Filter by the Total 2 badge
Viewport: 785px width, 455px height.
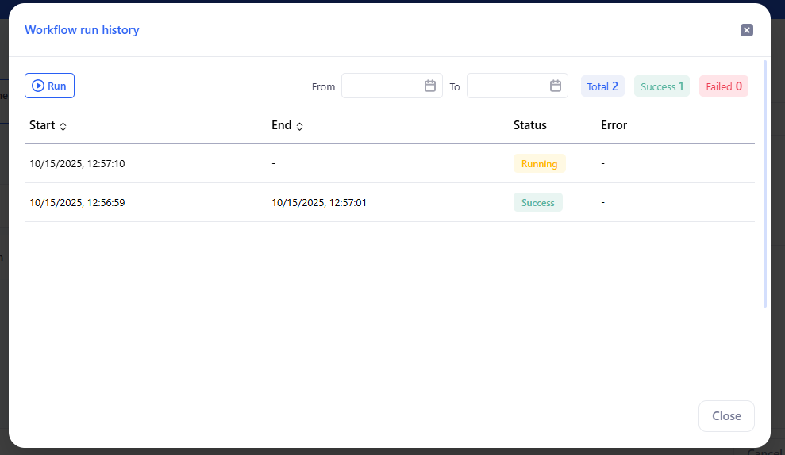(x=602, y=86)
